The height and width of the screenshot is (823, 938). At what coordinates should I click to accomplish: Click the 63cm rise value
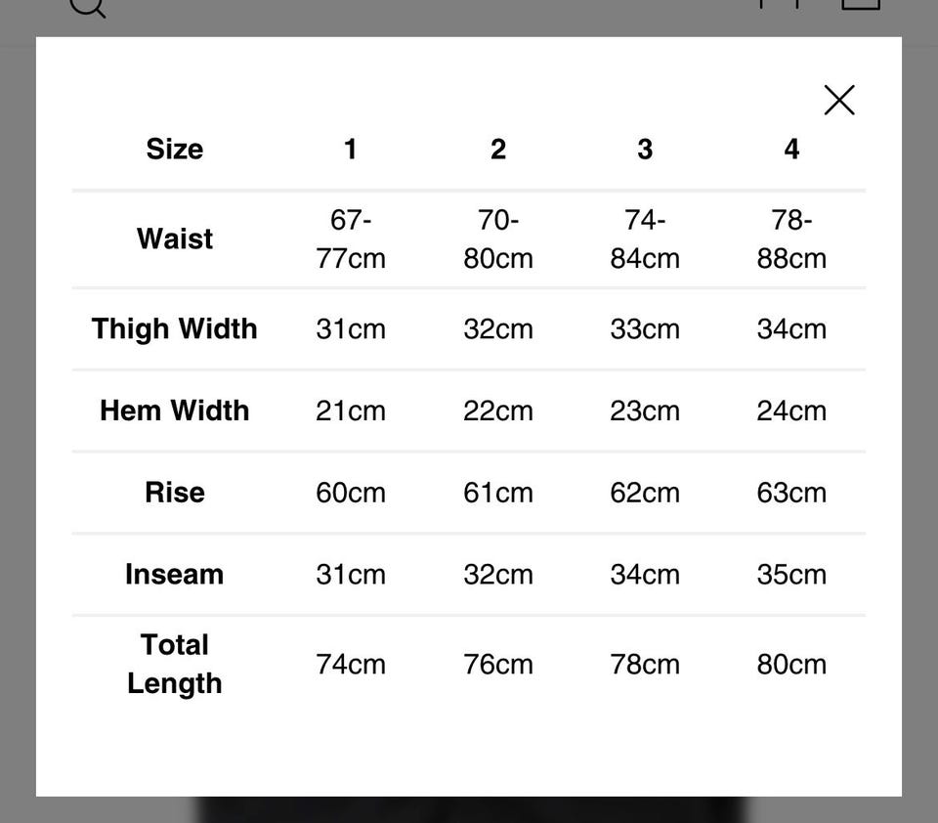click(791, 492)
